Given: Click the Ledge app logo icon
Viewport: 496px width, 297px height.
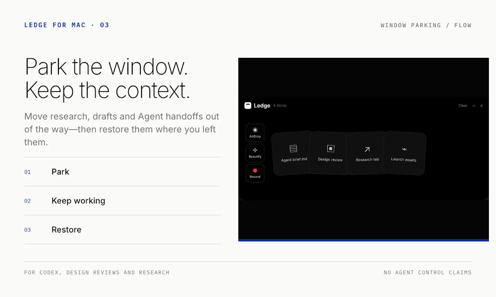Looking at the screenshot, I should tap(248, 106).
